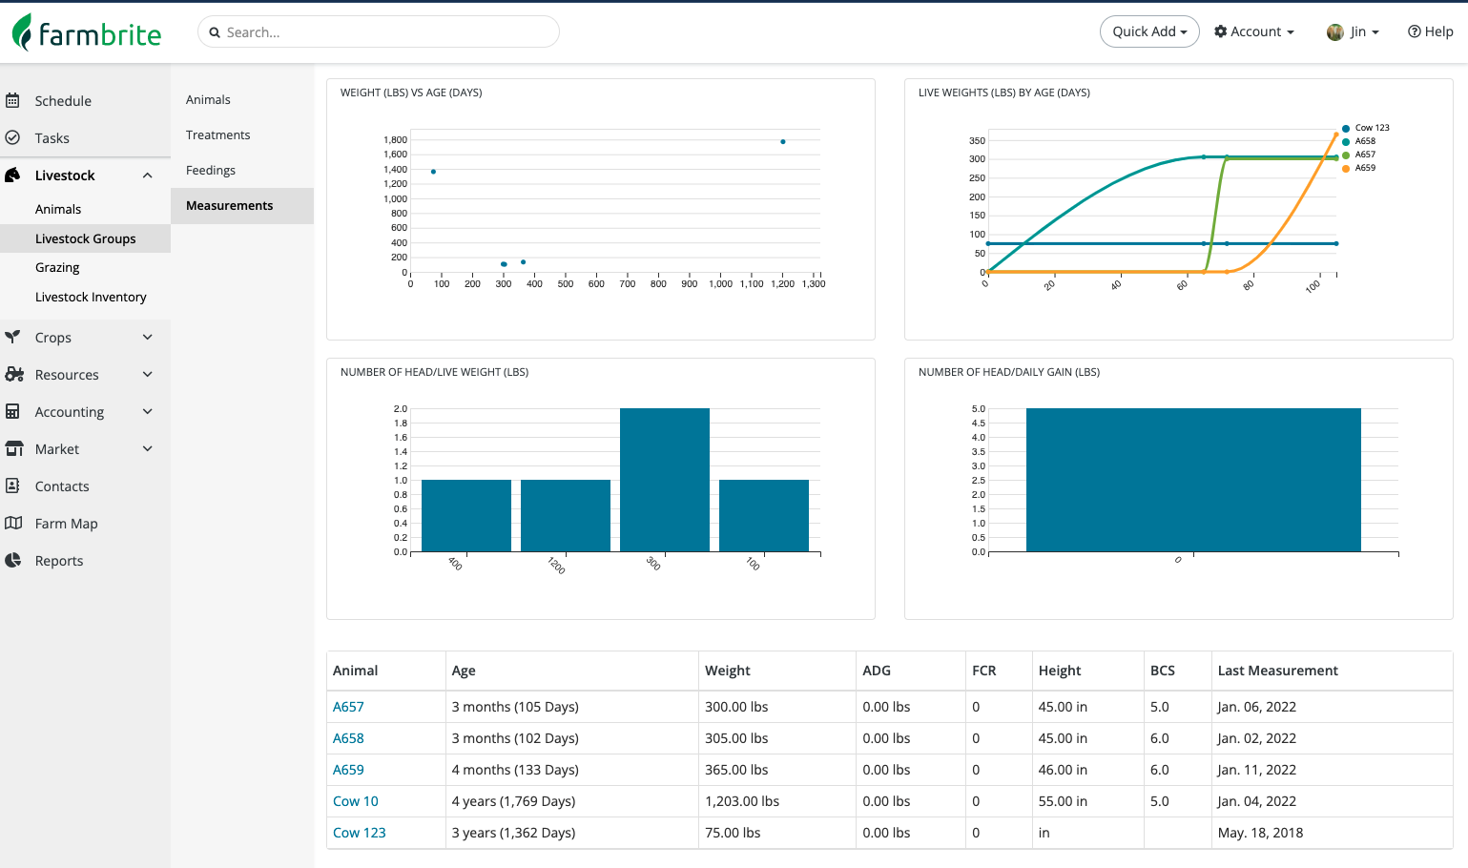Toggle Cow 123 legend marker

[1346, 128]
